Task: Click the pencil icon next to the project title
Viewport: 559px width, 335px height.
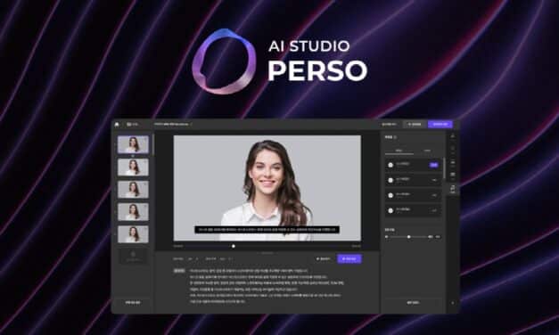Action: pos(191,125)
